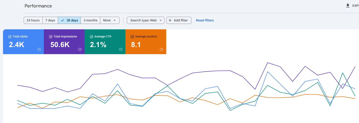This screenshot has height=123, width=359.
Task: Disable the Average CTR checkbox
Action: (91, 37)
